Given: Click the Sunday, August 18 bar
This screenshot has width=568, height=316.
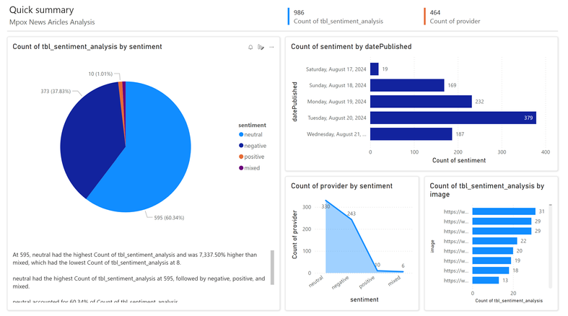Looking at the screenshot, I should (x=407, y=85).
